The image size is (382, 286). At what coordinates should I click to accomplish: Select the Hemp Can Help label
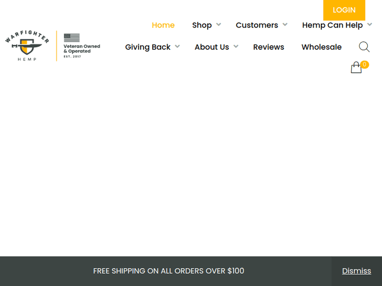pos(332,25)
